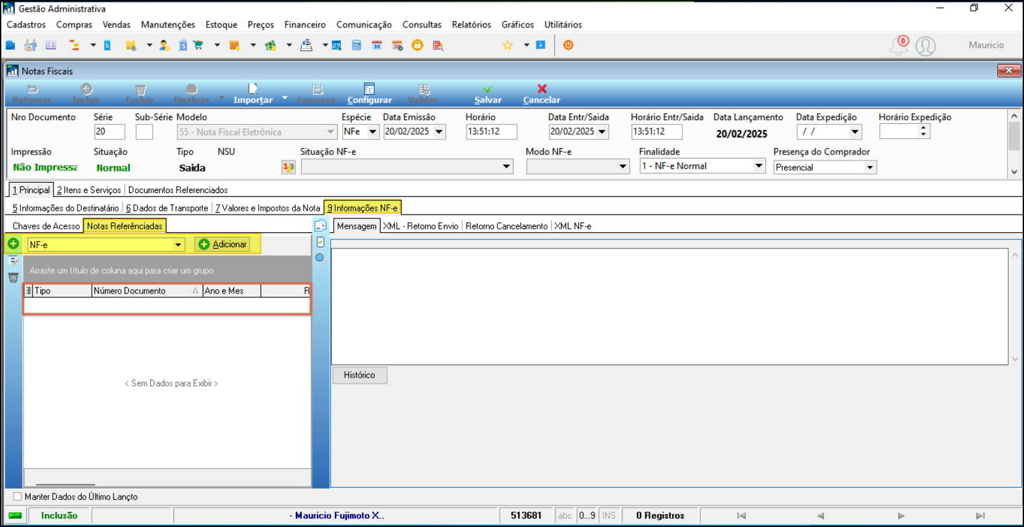1024x527 pixels.
Task: Click the header panel vertical scrollbar
Action: coord(1014,143)
